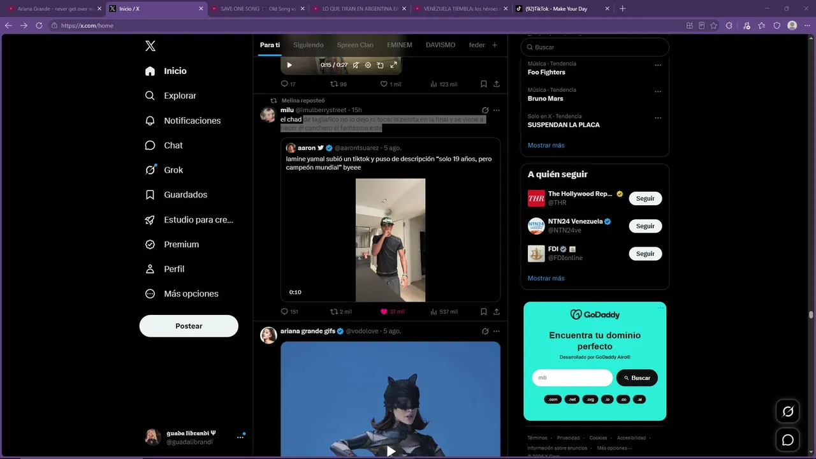Click the Buscar search field

[595, 47]
